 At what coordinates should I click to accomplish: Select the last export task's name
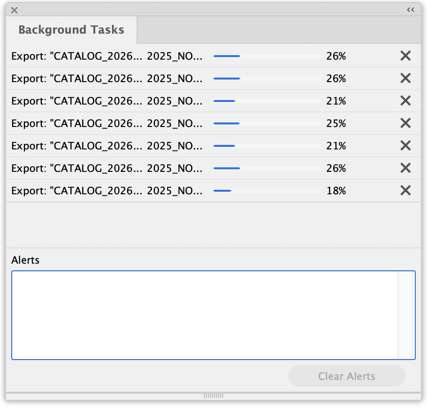[x=107, y=191]
